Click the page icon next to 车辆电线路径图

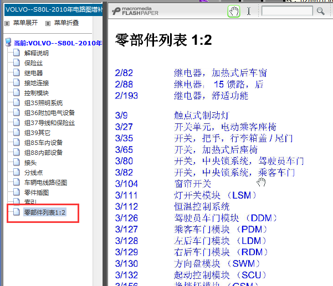tap(17, 182)
